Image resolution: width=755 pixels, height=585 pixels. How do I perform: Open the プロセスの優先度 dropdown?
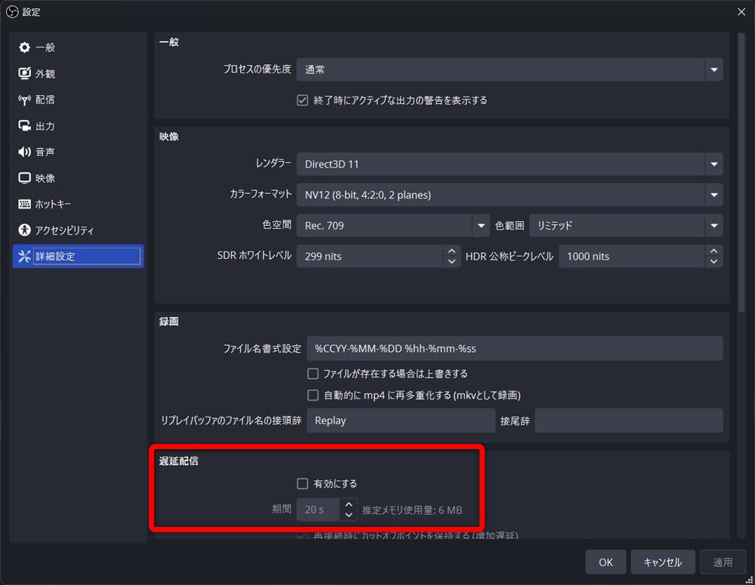(510, 69)
